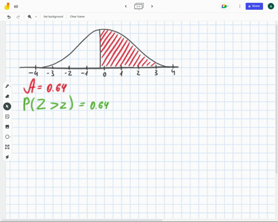
Task: Click the jam title "60"
Action: [x=16, y=6]
